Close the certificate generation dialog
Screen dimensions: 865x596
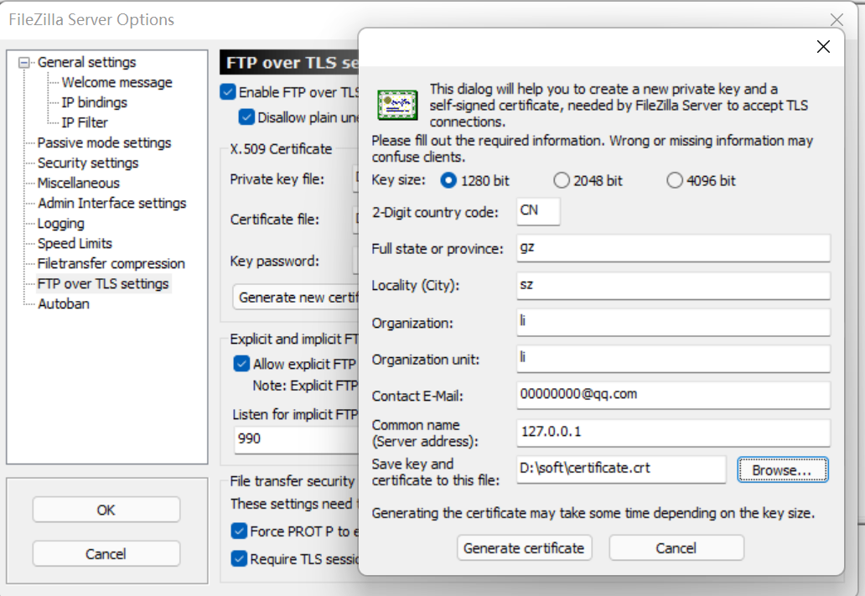tap(823, 47)
